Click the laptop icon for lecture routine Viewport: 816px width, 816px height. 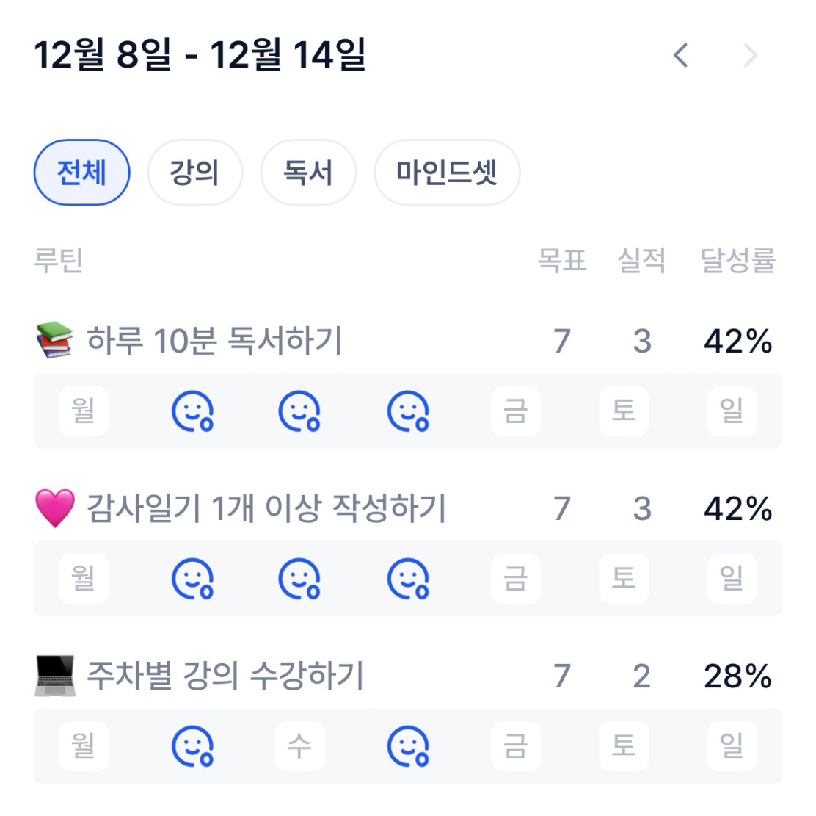[54, 676]
